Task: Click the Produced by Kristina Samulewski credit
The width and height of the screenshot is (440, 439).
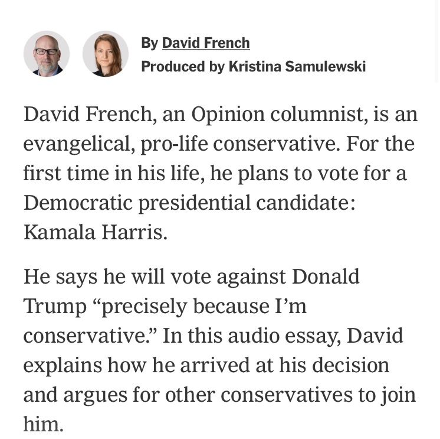Action: pyautogui.click(x=254, y=67)
